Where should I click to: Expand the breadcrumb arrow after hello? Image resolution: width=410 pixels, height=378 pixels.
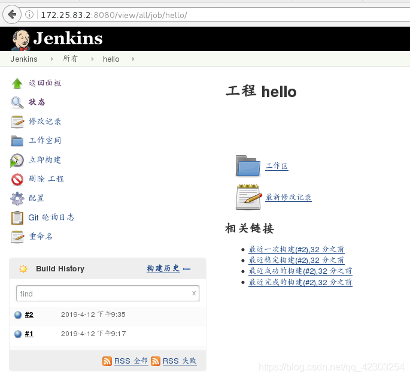point(133,59)
